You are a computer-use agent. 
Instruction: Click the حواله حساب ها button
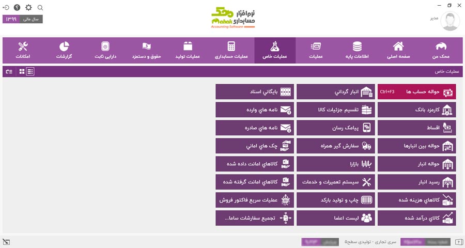[416, 92]
